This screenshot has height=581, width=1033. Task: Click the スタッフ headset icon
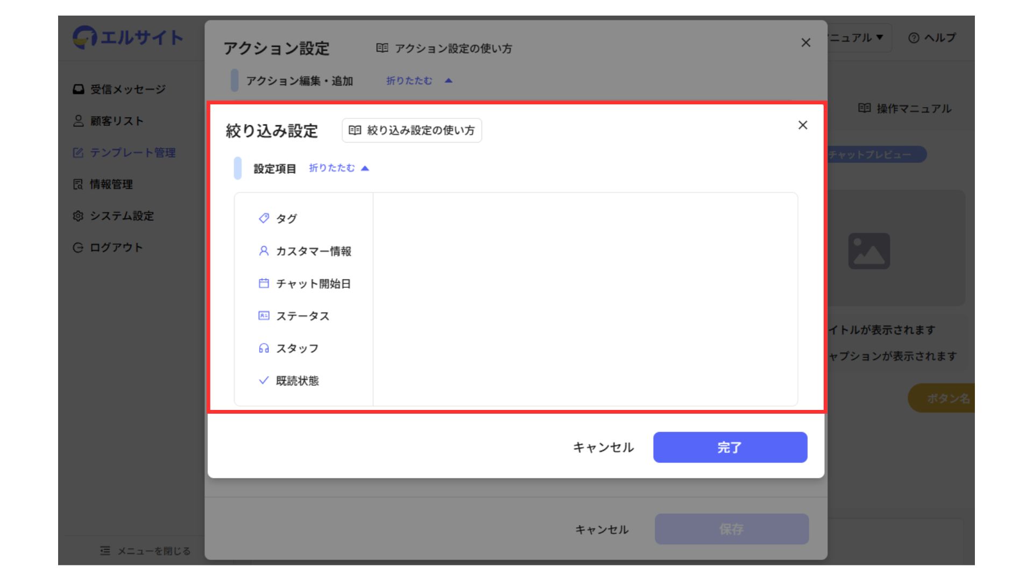tap(264, 348)
